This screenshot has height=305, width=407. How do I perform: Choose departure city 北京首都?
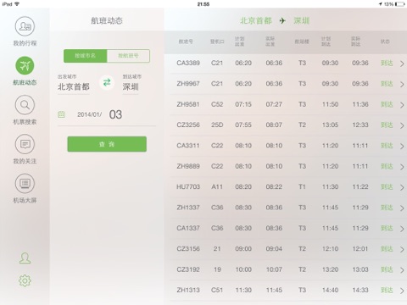[x=74, y=86]
